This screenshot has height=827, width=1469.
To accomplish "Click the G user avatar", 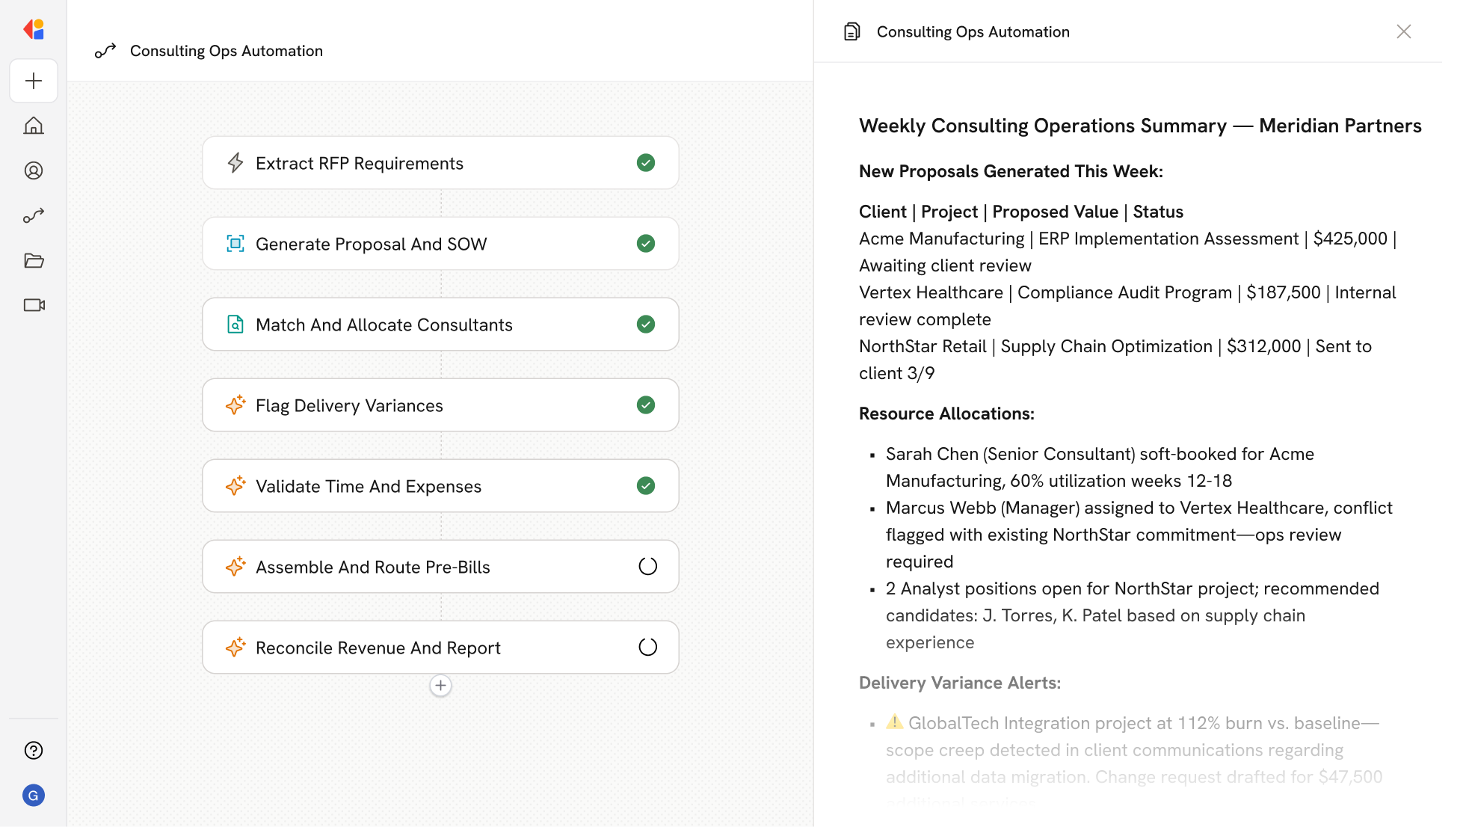I will [x=34, y=795].
